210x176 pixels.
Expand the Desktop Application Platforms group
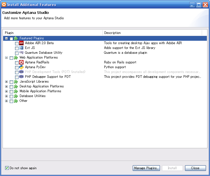[x=6, y=86]
